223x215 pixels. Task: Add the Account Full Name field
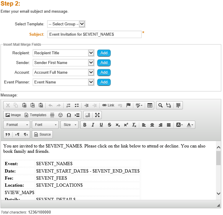click(x=104, y=73)
